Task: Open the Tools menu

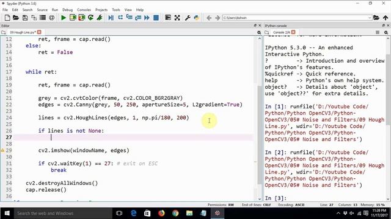Action: 116,10
